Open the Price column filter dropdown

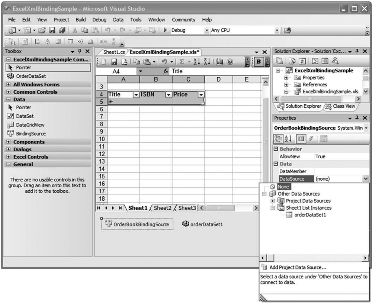201,95
